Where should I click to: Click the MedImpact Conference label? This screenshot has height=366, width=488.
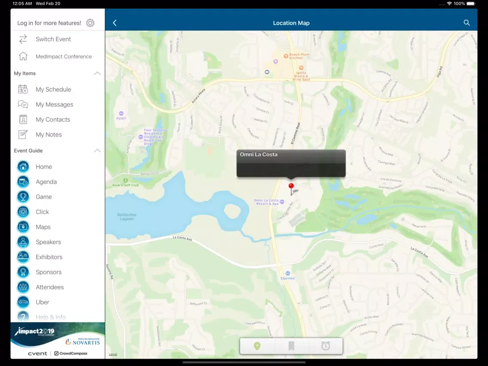tap(64, 56)
